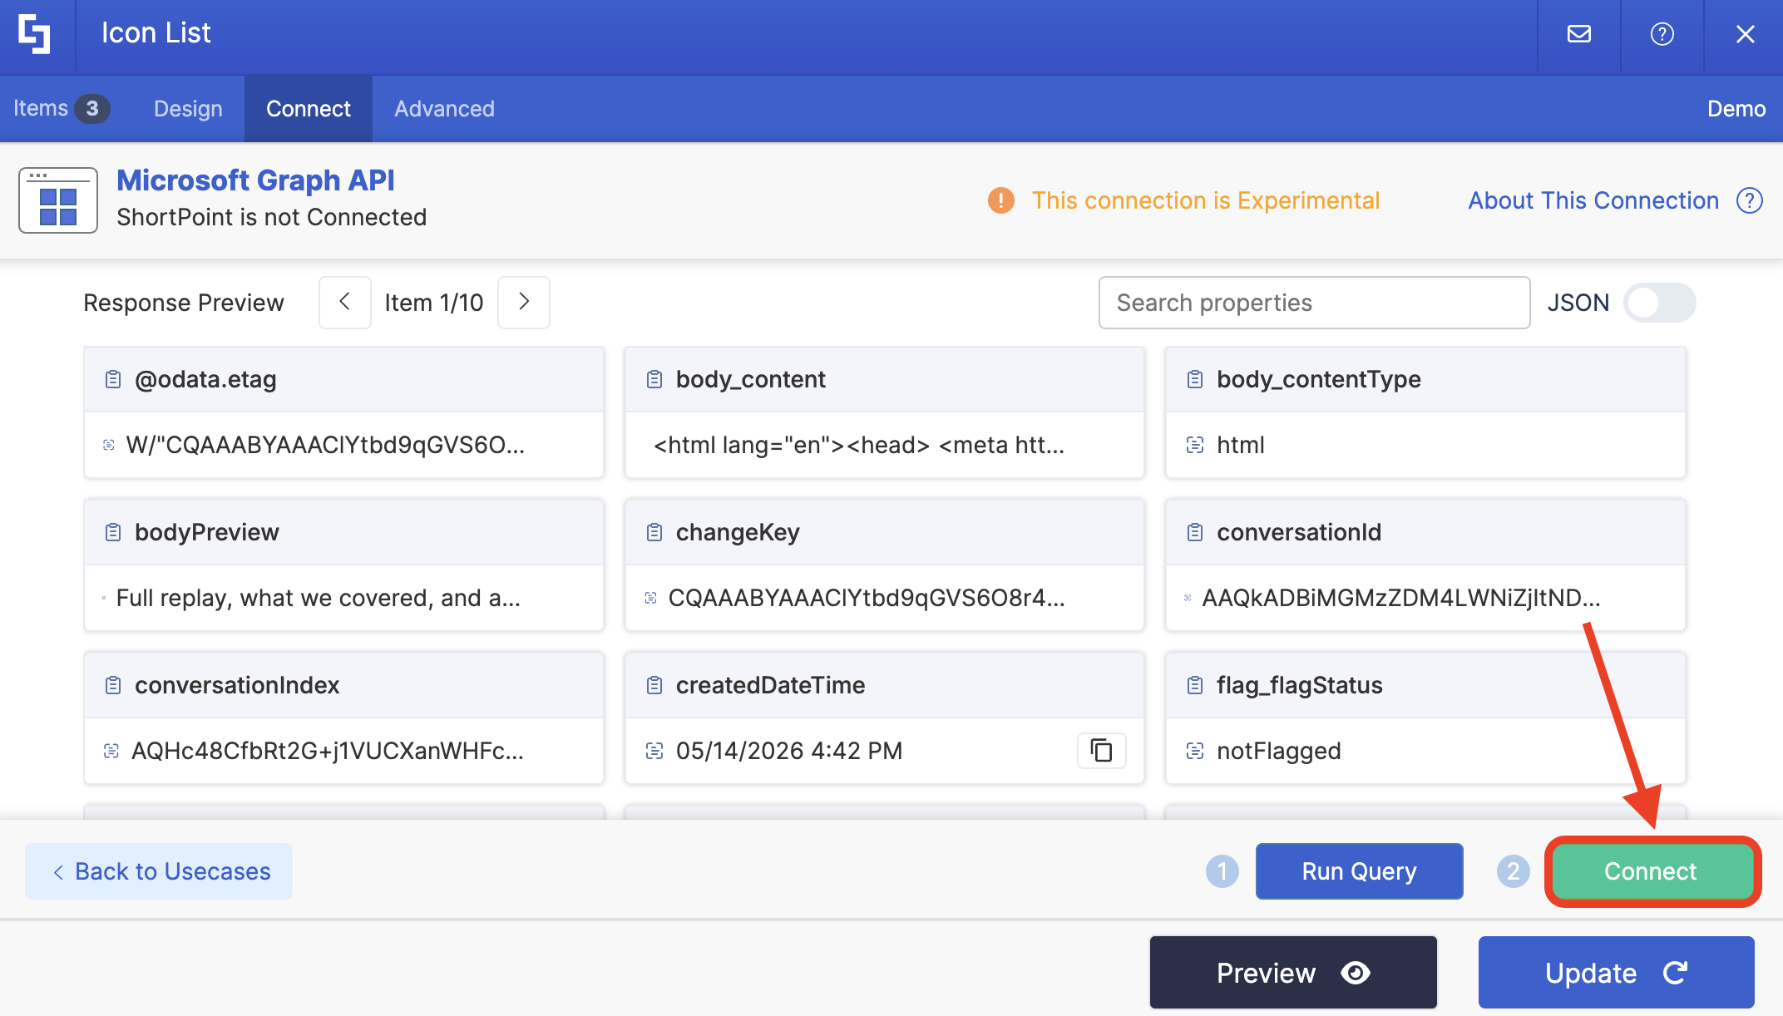The image size is (1783, 1016).
Task: Click the type icon beside notFlagged value
Action: pyautogui.click(x=1195, y=751)
